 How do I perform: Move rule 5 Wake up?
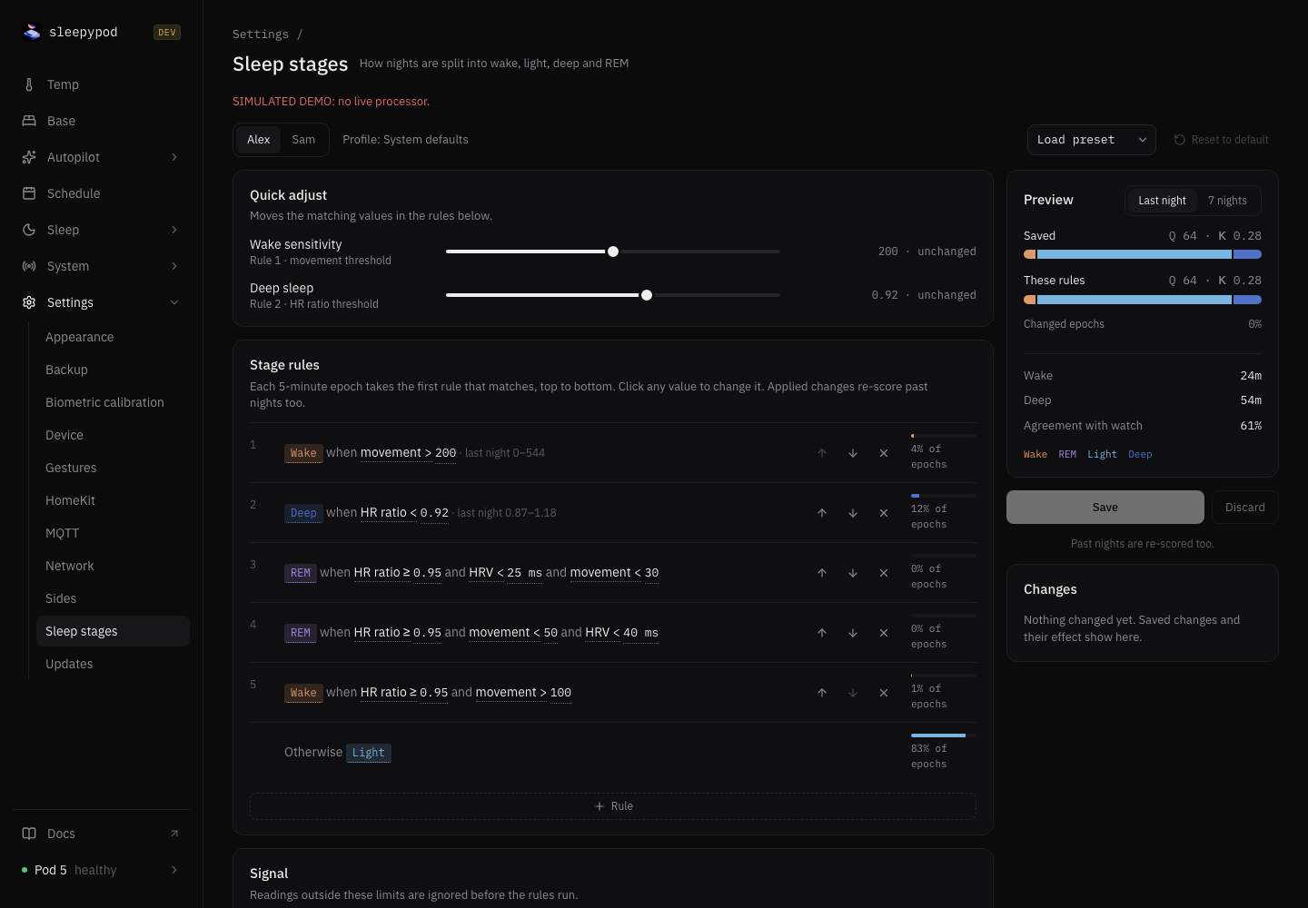pyautogui.click(x=822, y=693)
